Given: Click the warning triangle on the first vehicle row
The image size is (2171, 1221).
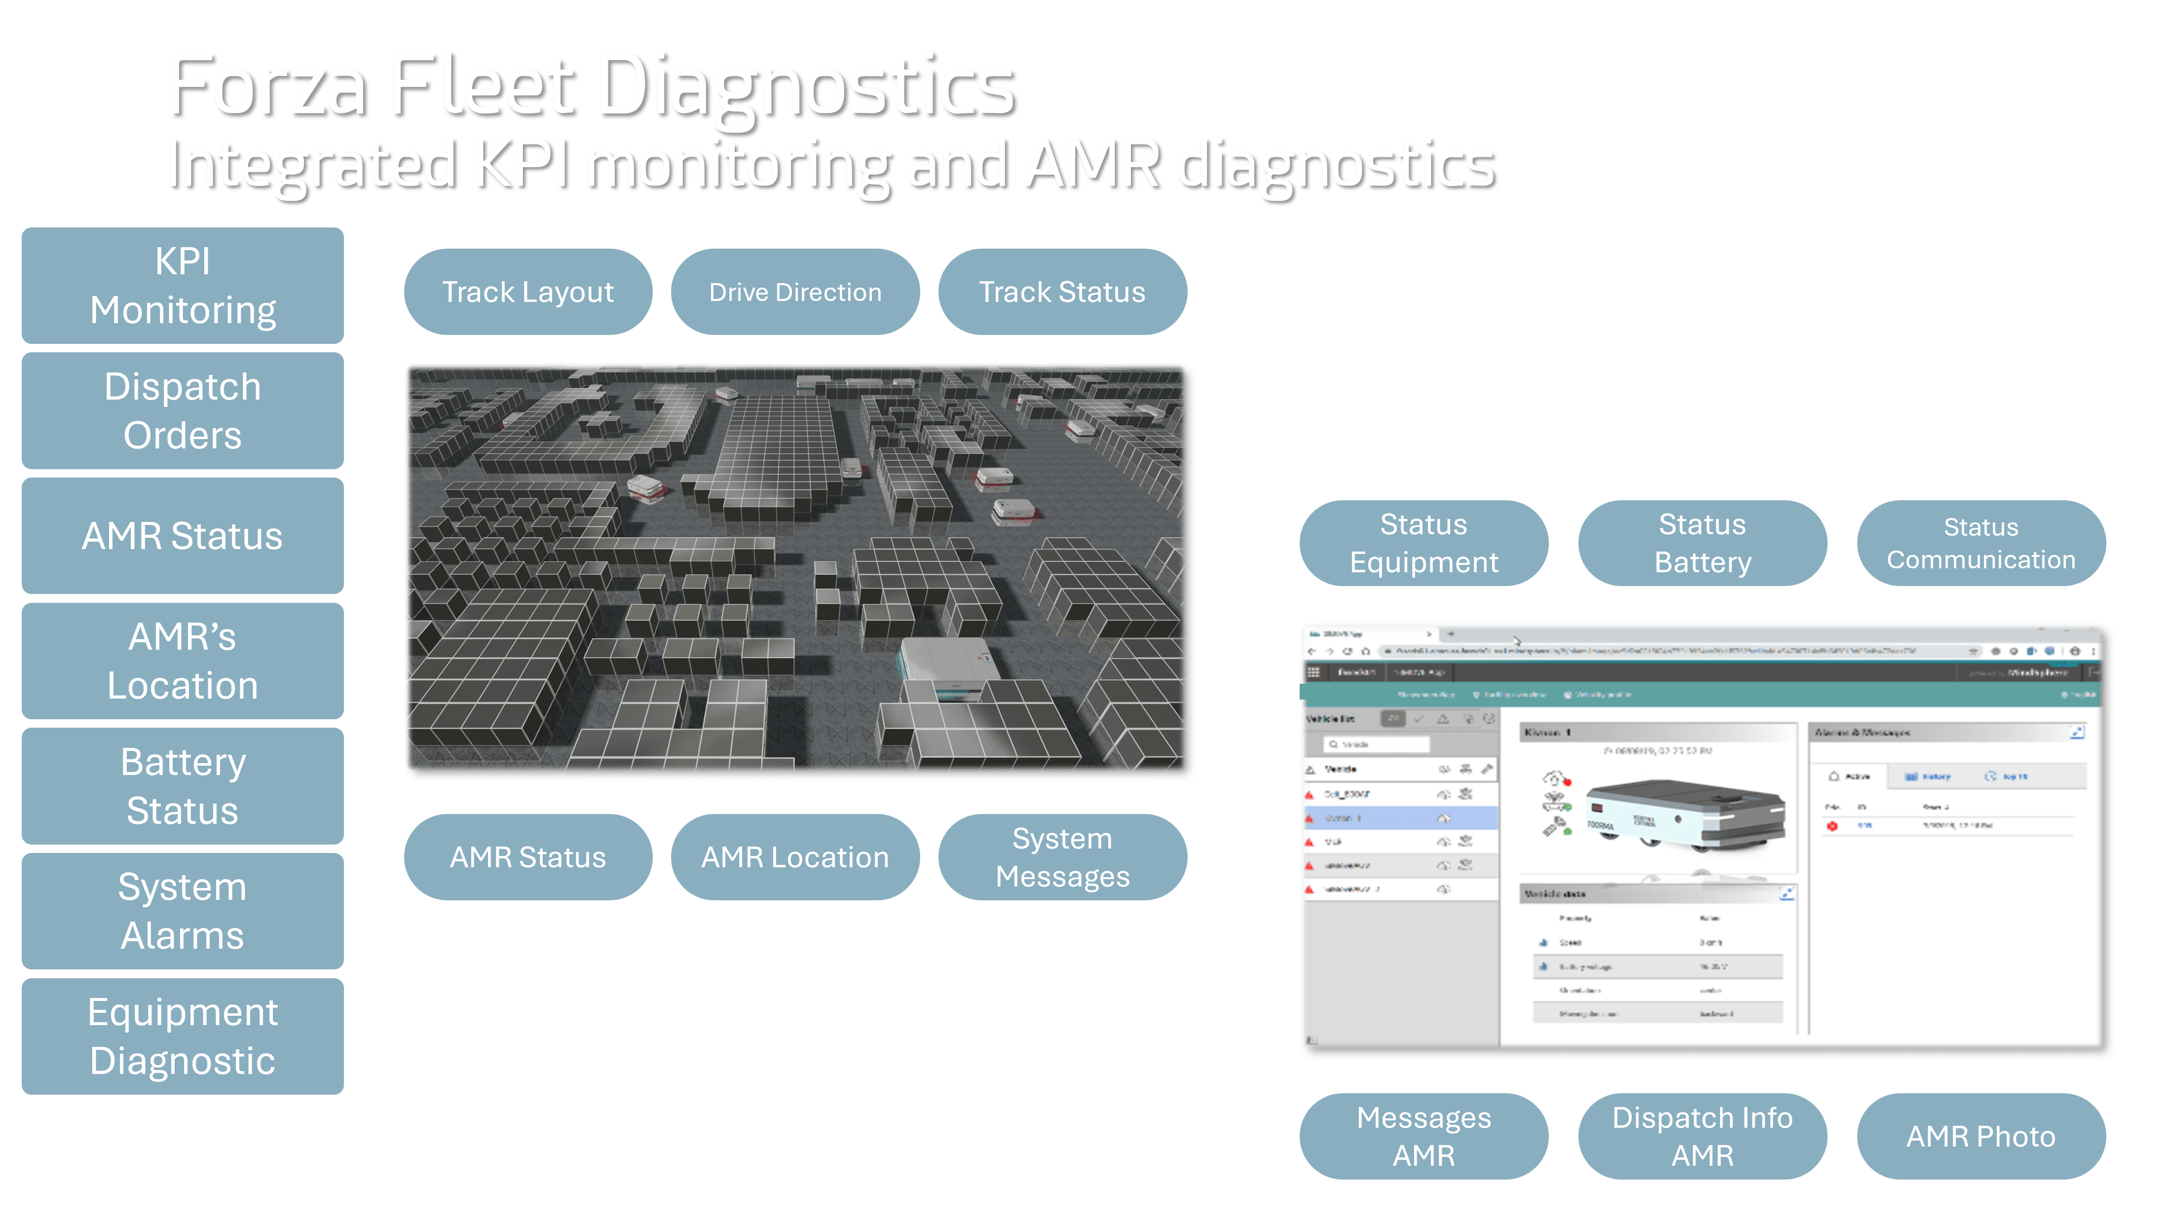Looking at the screenshot, I should [1310, 795].
